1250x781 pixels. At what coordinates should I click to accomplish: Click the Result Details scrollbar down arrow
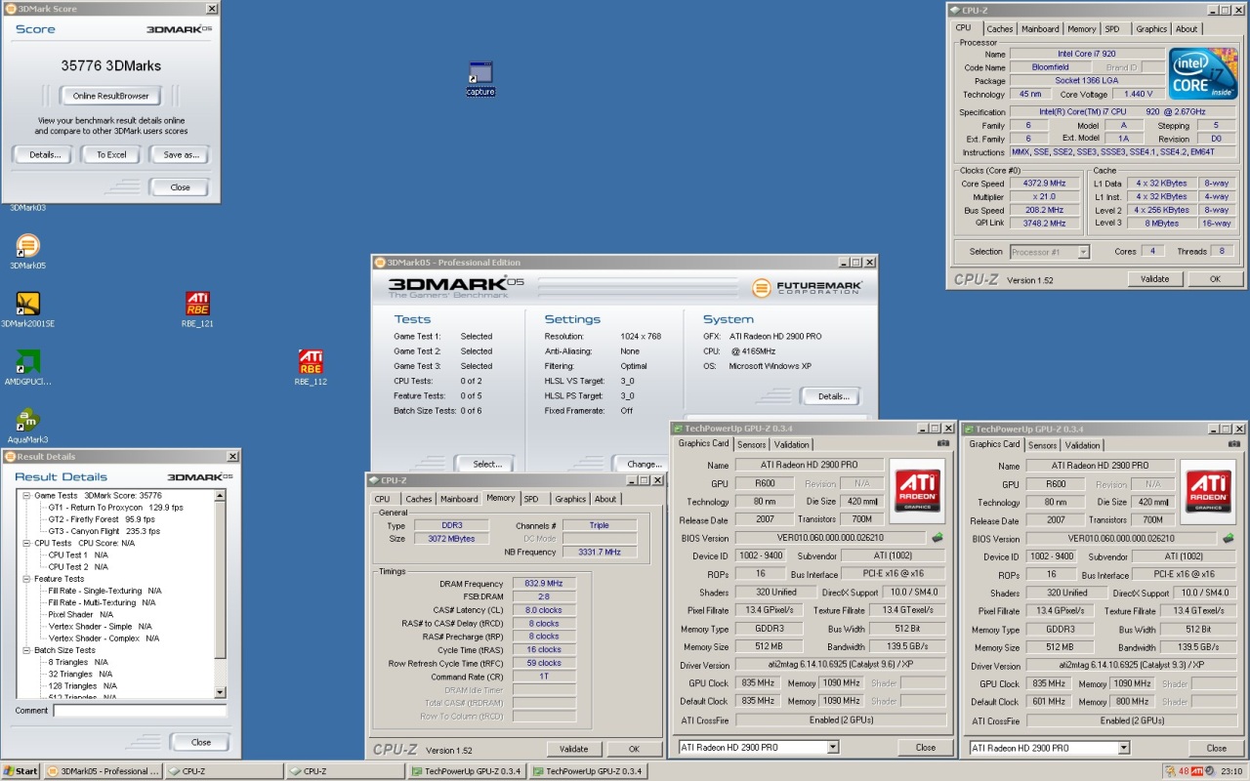tap(221, 692)
